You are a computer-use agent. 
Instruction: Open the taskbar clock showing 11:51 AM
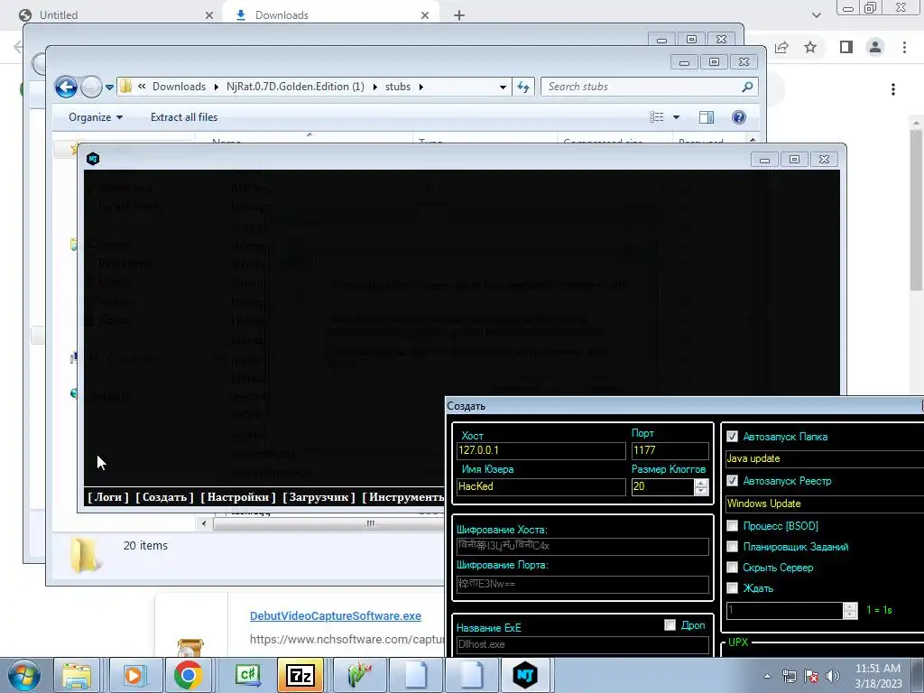878,676
